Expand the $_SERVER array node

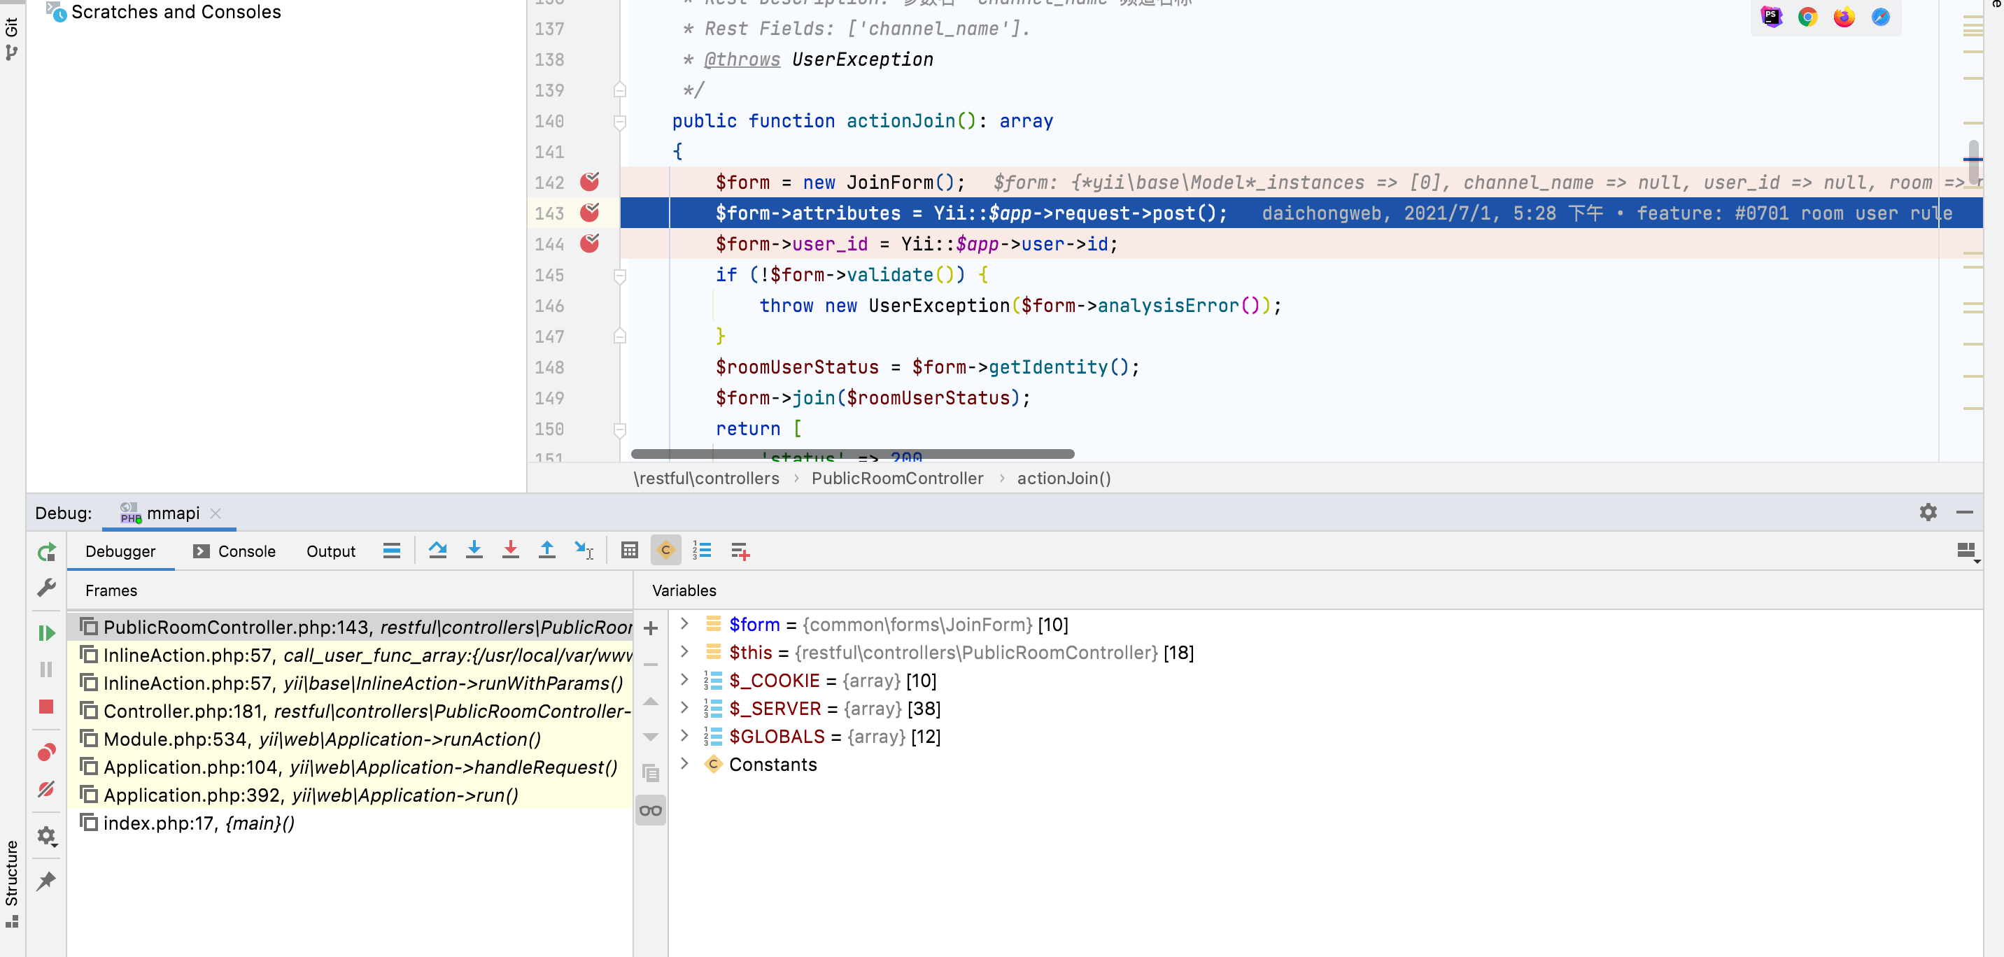point(684,708)
